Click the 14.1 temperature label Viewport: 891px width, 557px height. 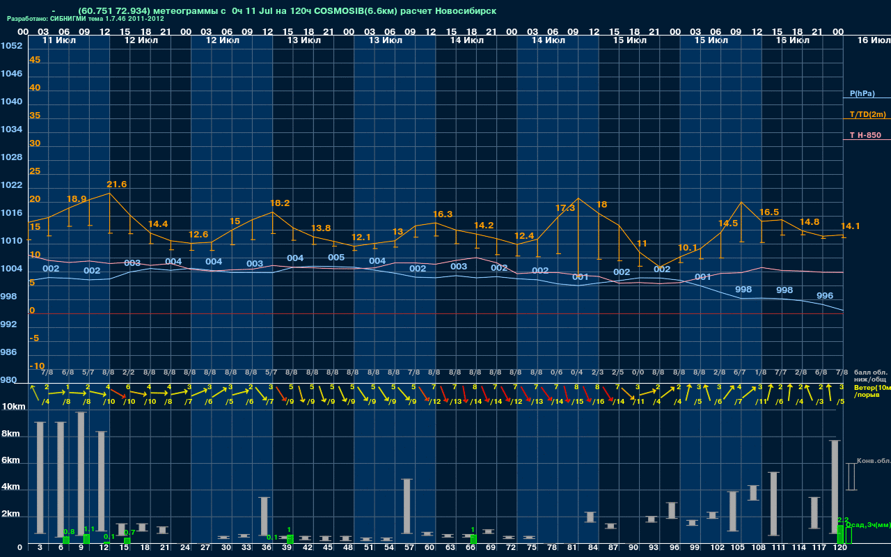point(851,226)
